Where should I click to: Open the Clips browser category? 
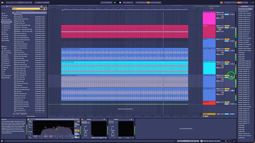tap(5, 32)
